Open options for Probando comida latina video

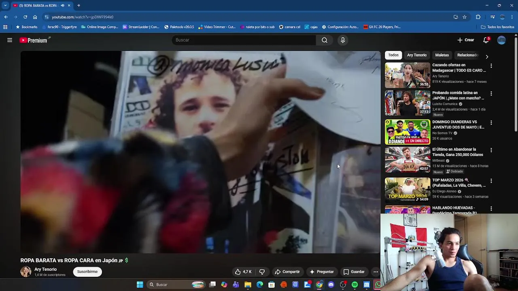pyautogui.click(x=491, y=93)
